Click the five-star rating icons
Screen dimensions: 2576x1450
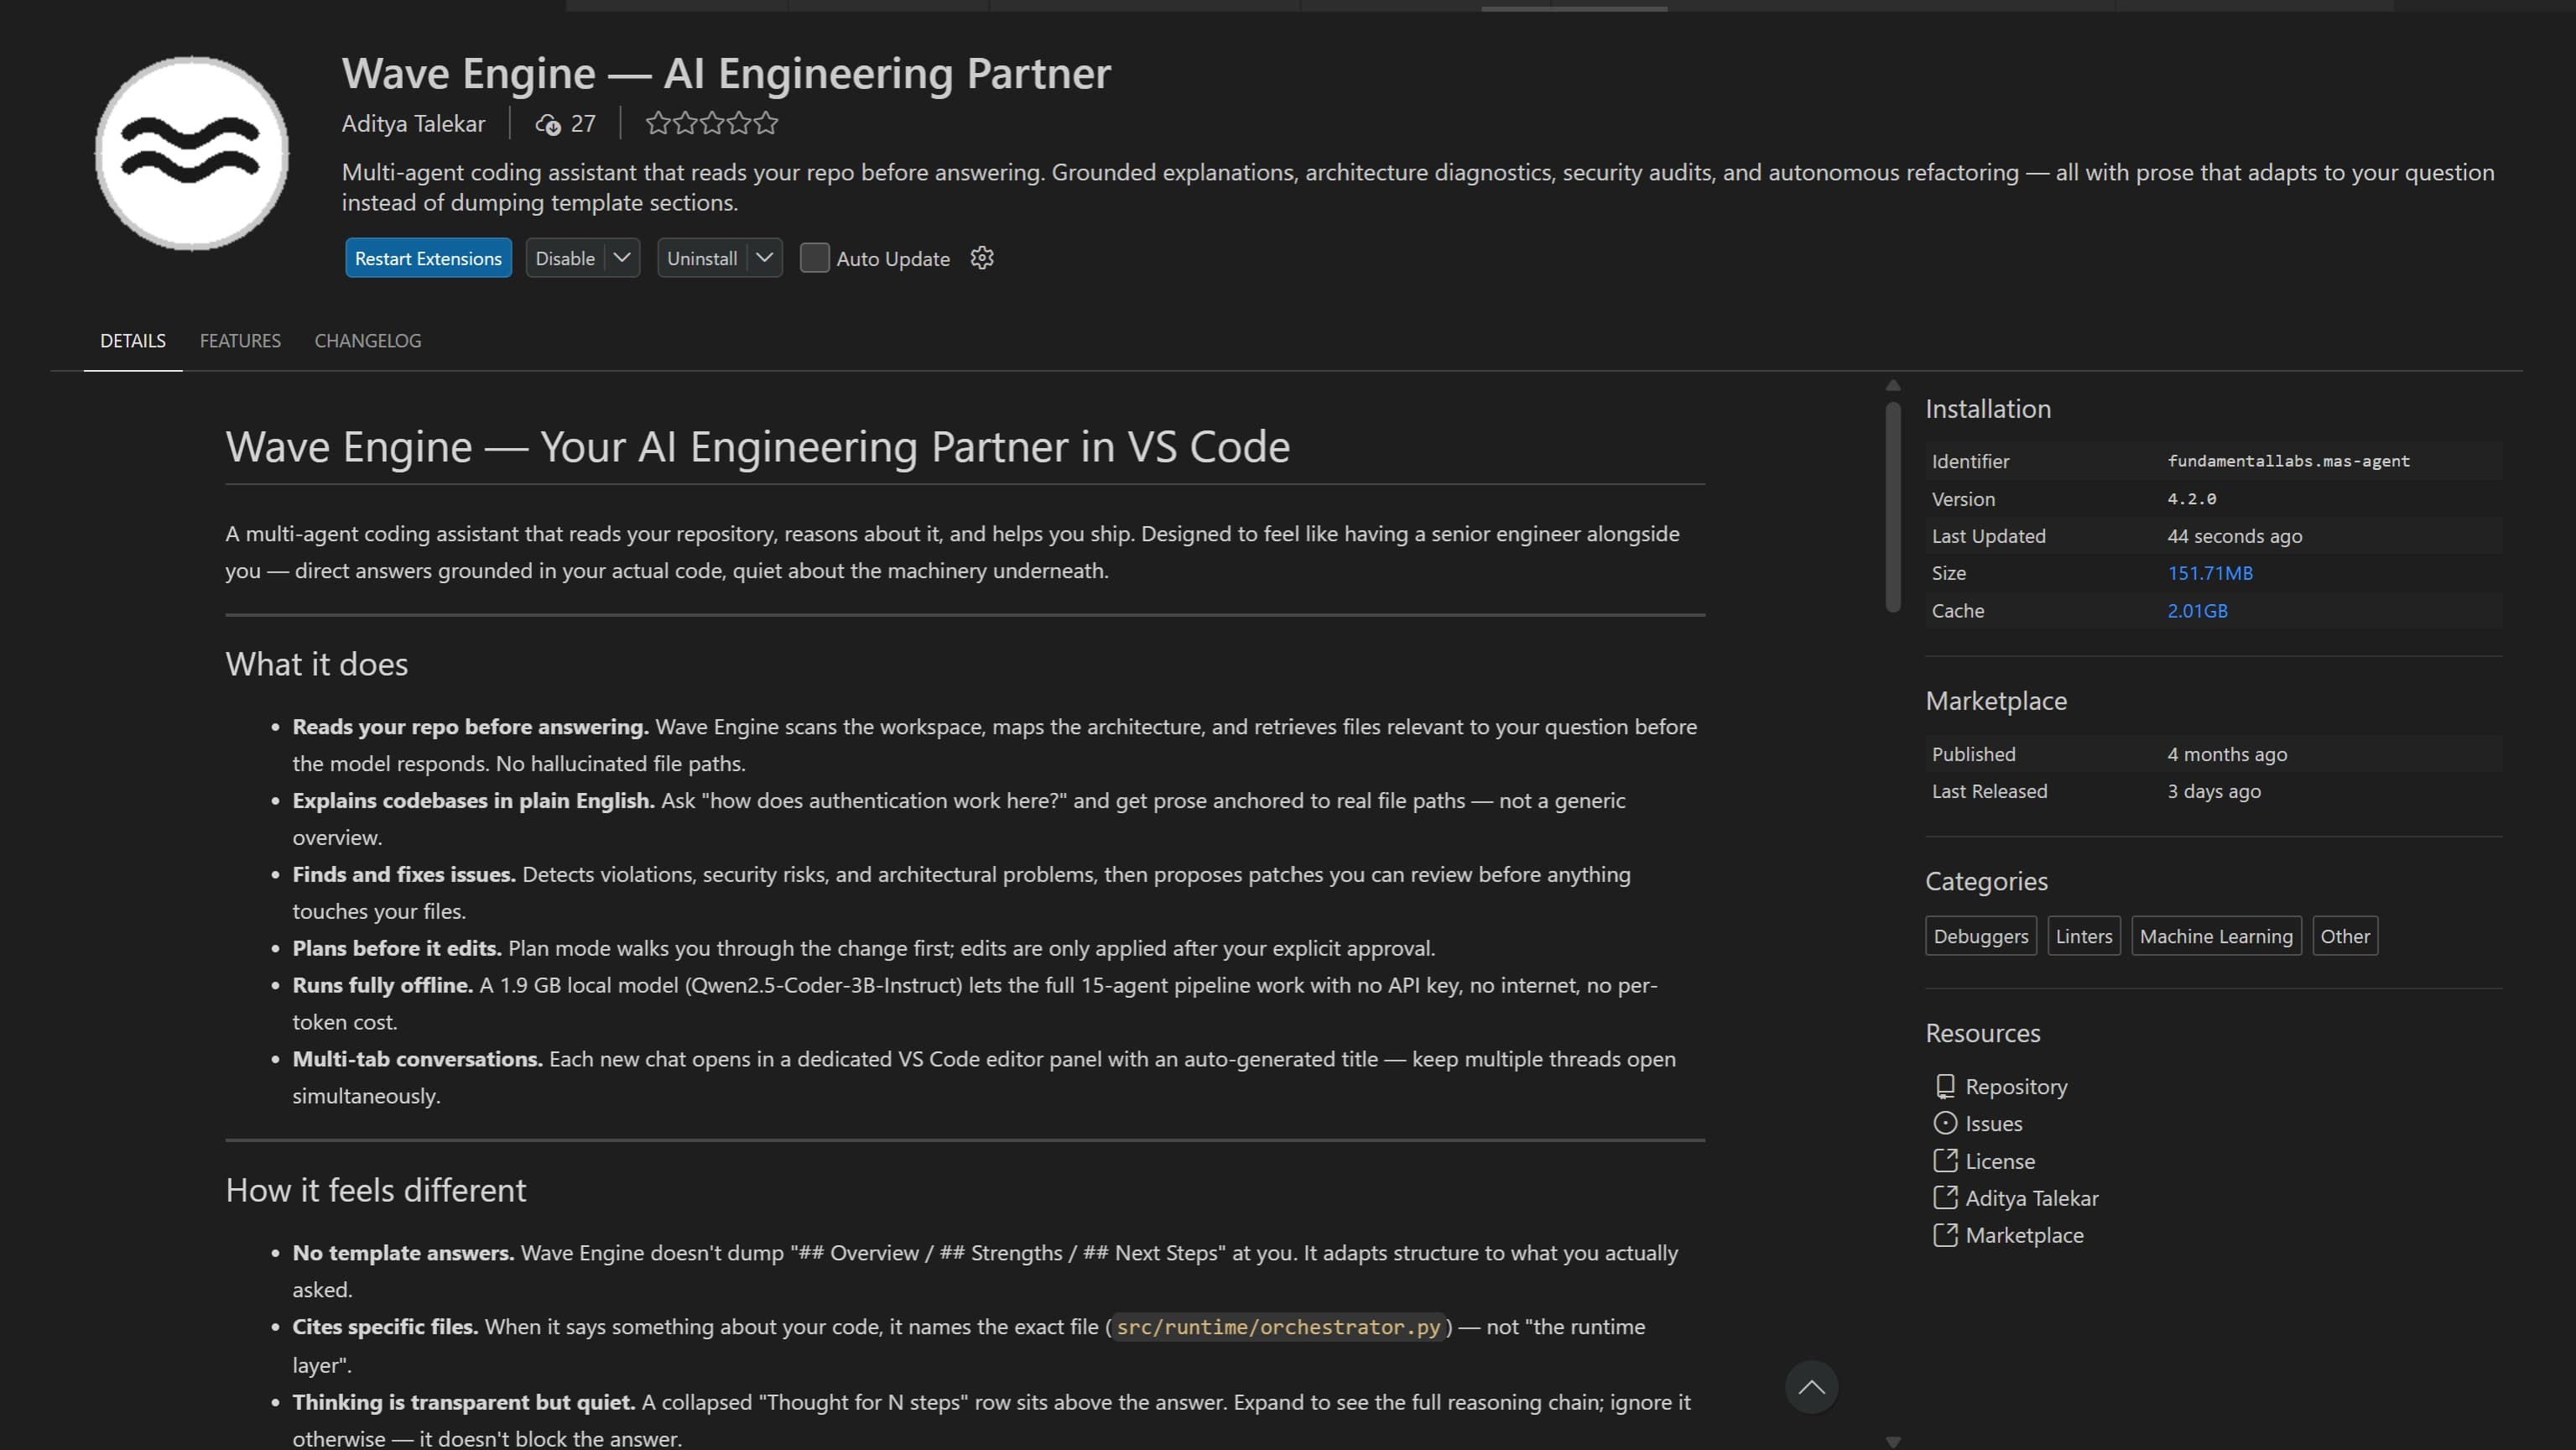tap(712, 123)
